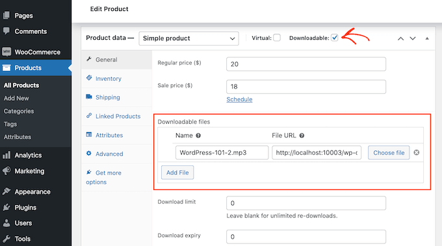Image resolution: width=442 pixels, height=246 pixels.
Task: Click the Plugins plug icon
Action: 6,208
